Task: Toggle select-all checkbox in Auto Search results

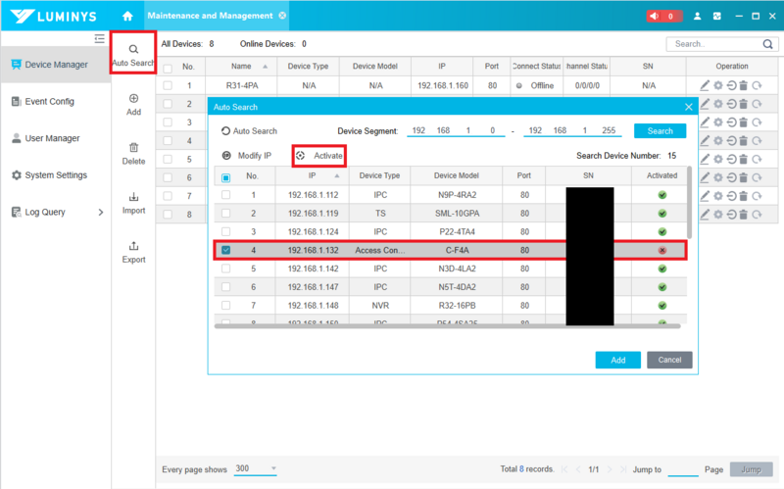Action: coord(226,177)
